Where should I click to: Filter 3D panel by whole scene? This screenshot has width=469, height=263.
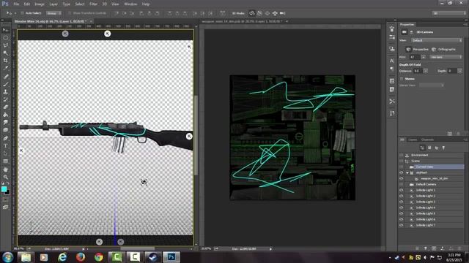(422, 148)
